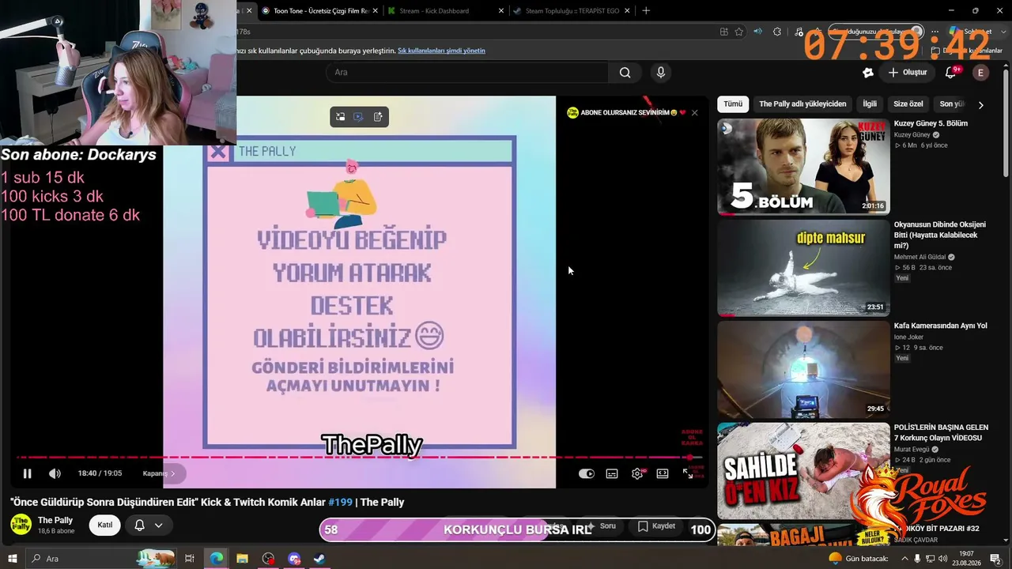Click 'Sık kullanılanları şimdi yönetin' link
Viewport: 1012px width, 569px height.
(441, 51)
